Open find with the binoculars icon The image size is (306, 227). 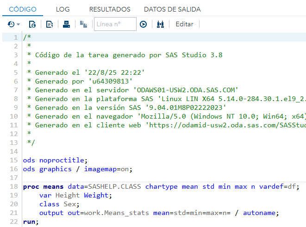(x=161, y=24)
